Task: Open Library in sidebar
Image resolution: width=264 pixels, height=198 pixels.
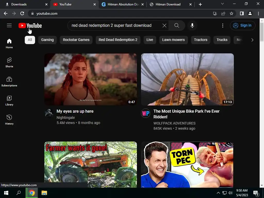Action: pos(9,101)
